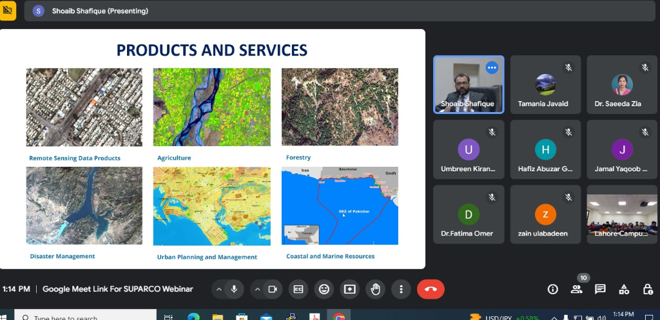Open the three-dot more options menu

coord(401,289)
